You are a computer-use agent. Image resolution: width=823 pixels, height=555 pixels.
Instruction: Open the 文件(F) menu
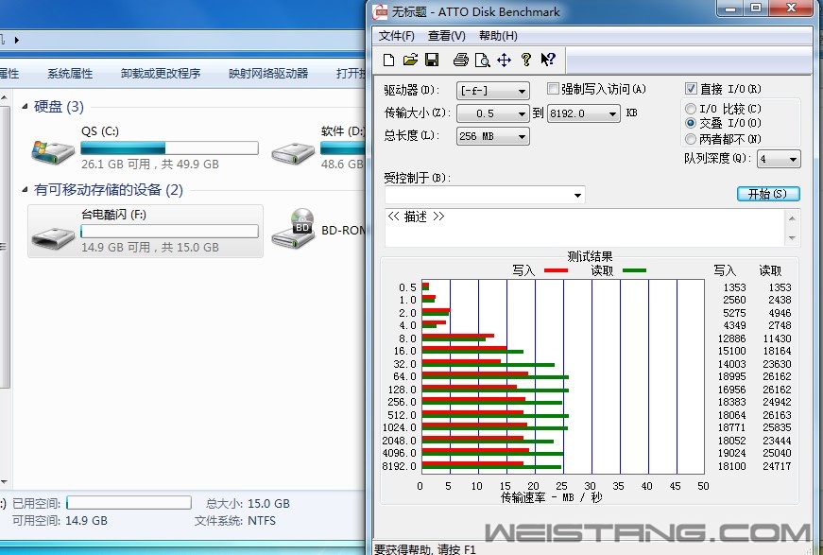[x=397, y=36]
